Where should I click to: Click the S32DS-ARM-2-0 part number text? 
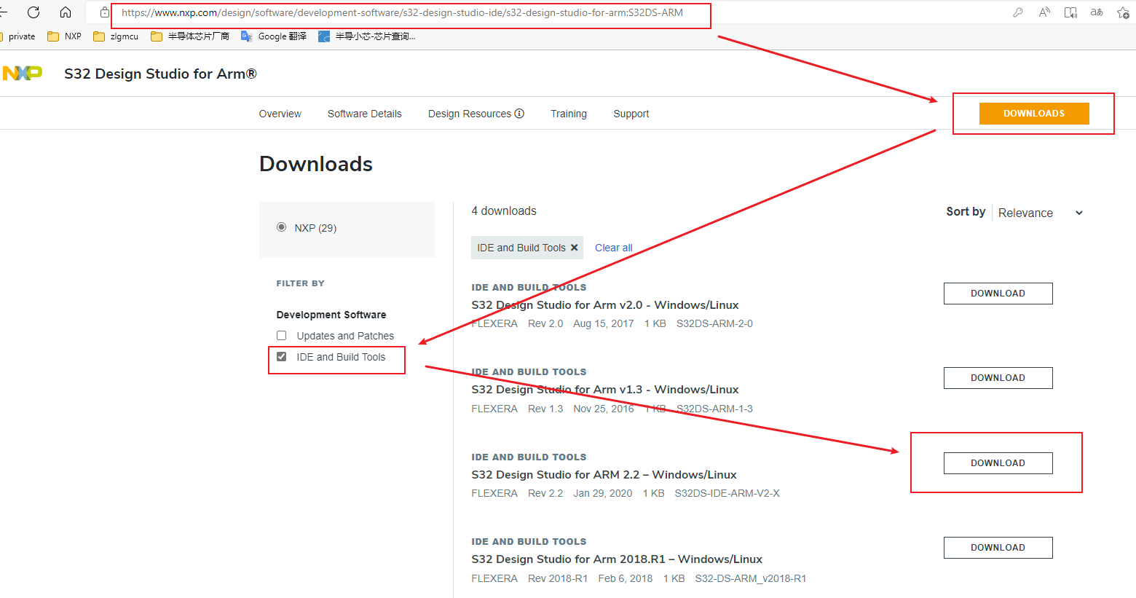pyautogui.click(x=714, y=323)
